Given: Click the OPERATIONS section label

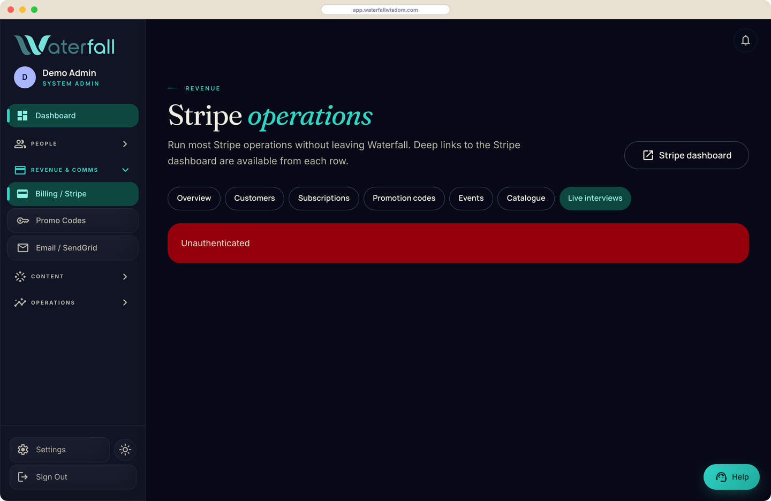Looking at the screenshot, I should pos(53,303).
